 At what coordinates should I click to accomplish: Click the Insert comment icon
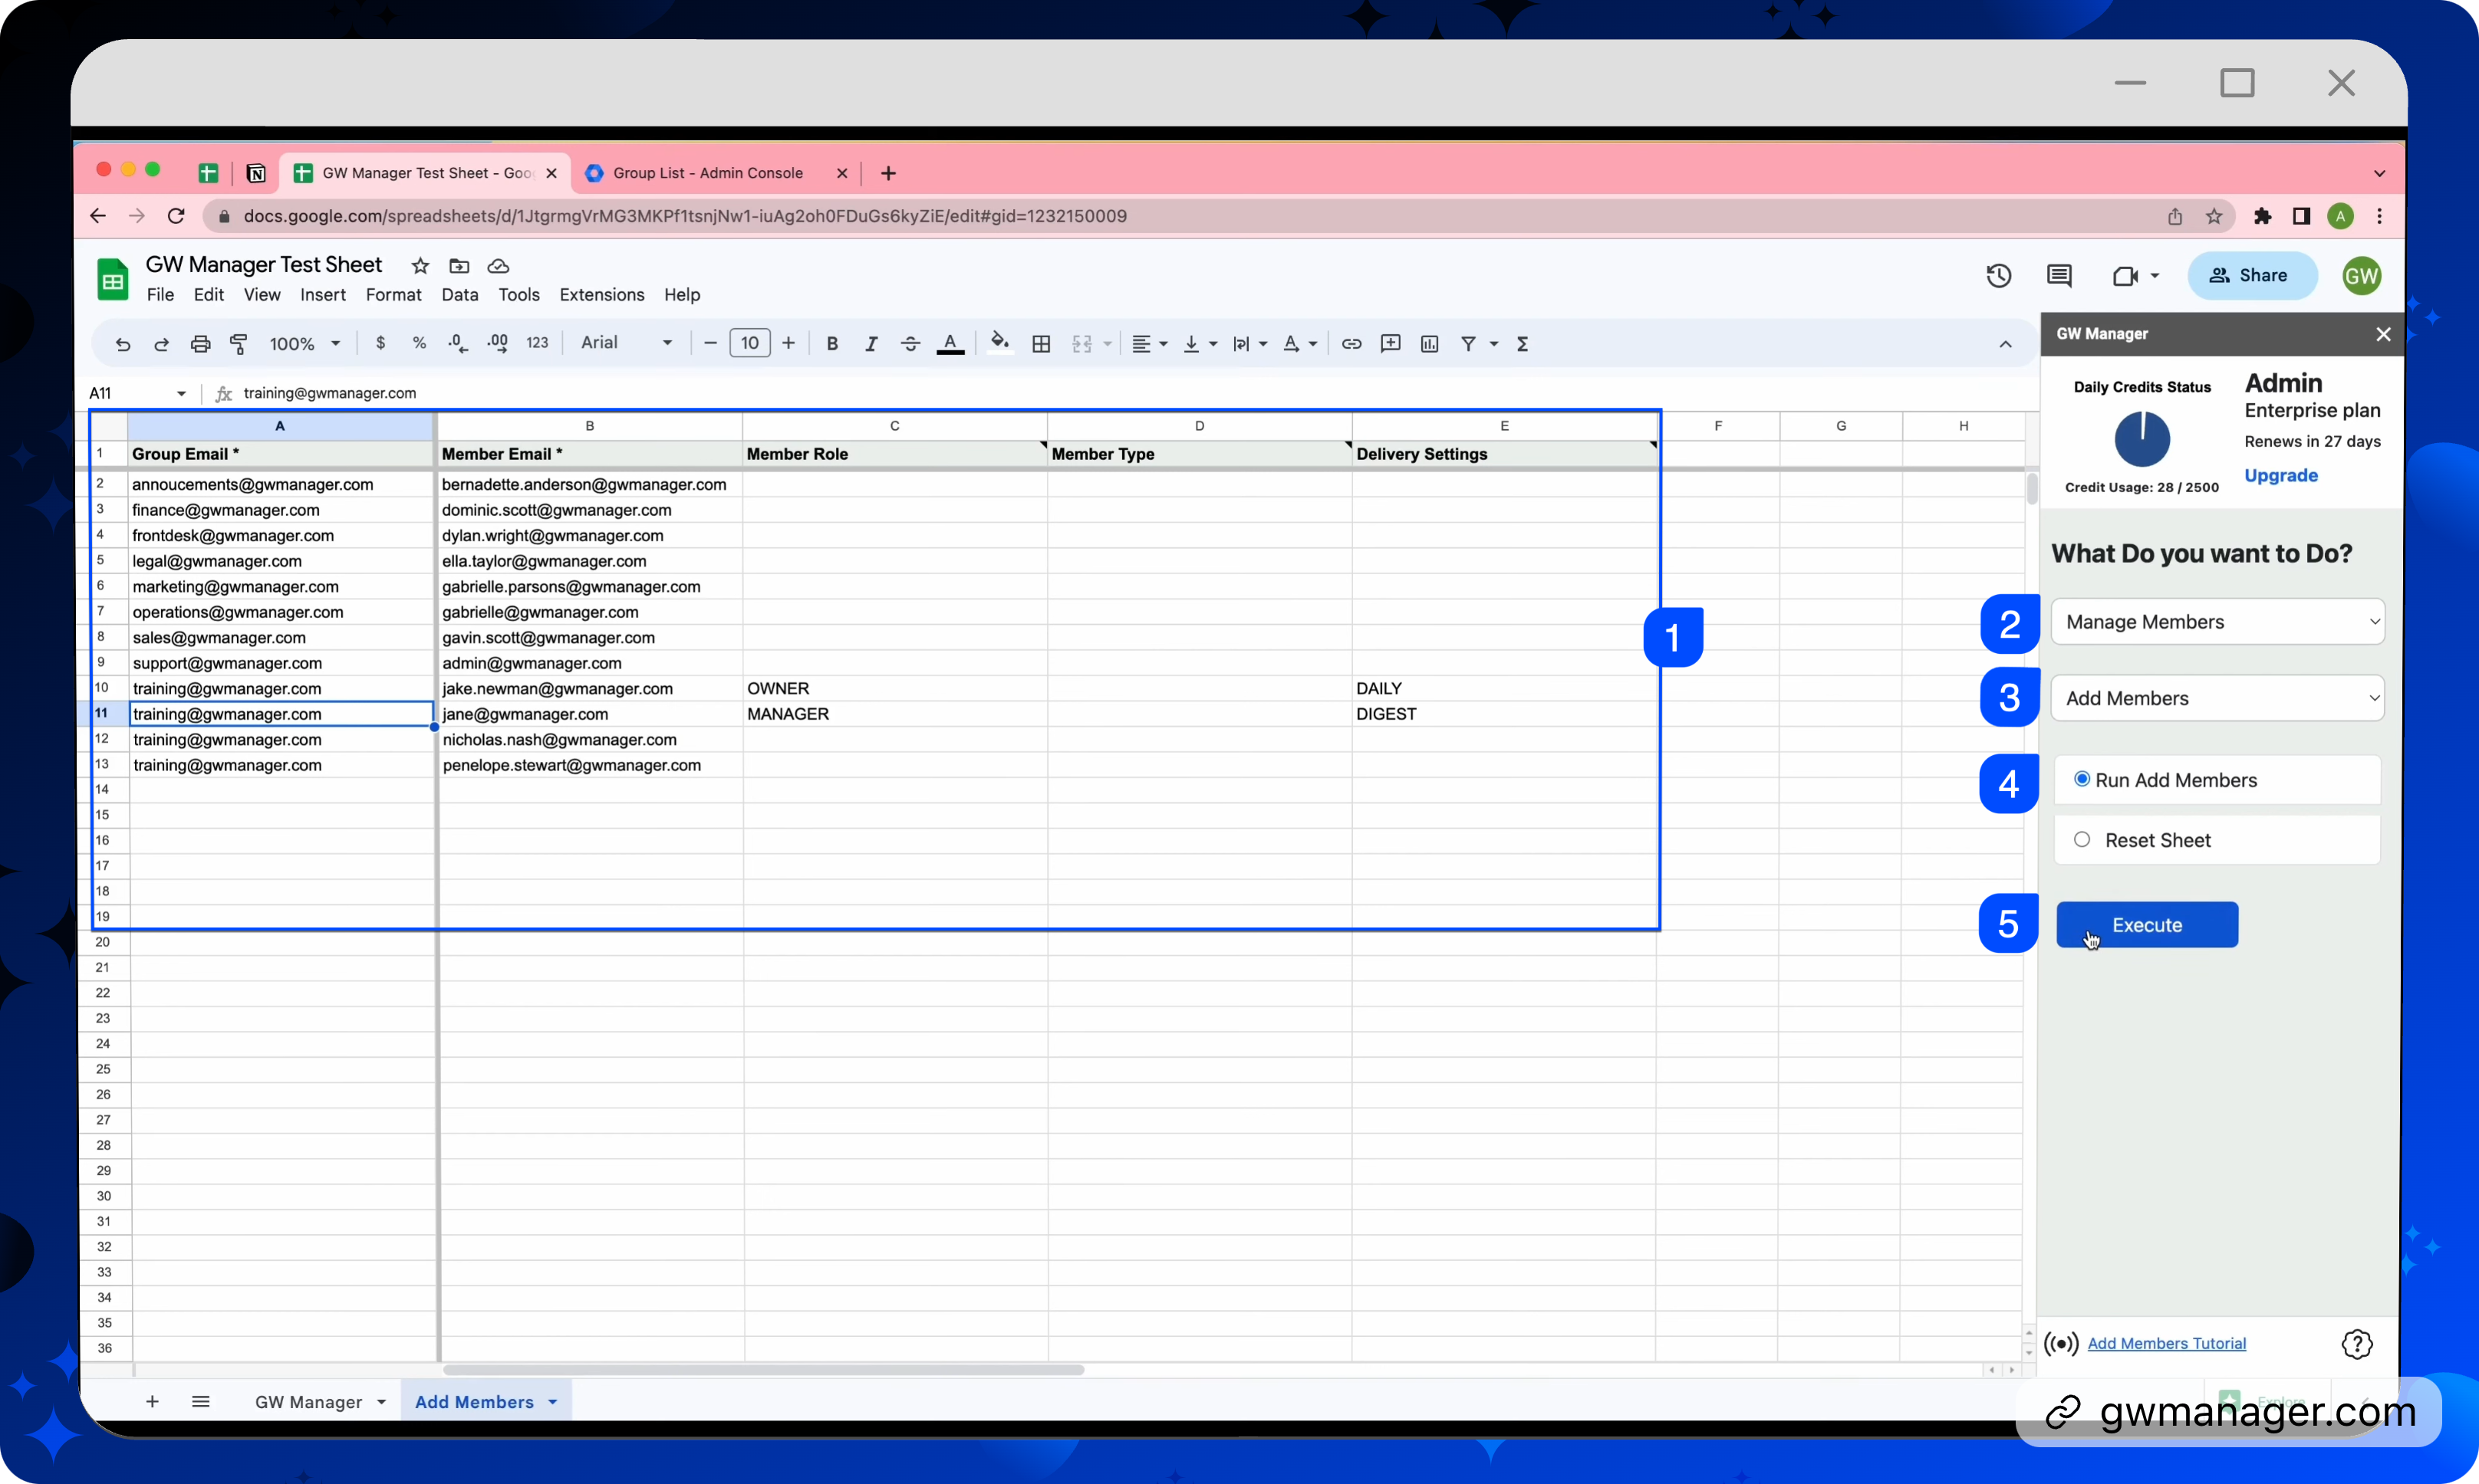point(1390,343)
